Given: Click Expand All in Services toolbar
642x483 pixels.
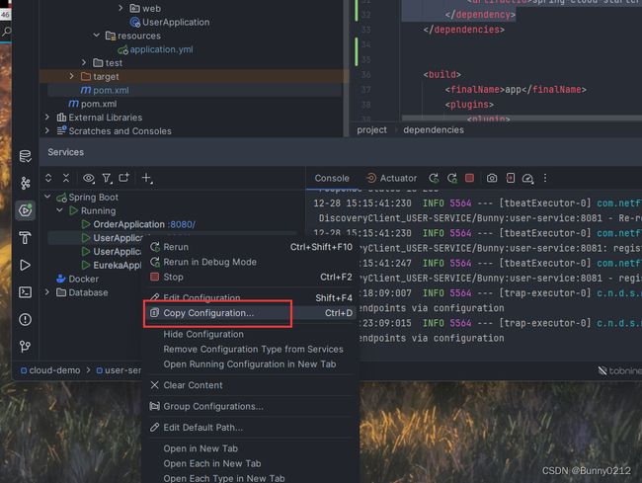Looking at the screenshot, I should pyautogui.click(x=48, y=178).
